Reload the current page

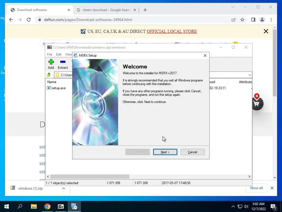pyautogui.click(x=29, y=20)
